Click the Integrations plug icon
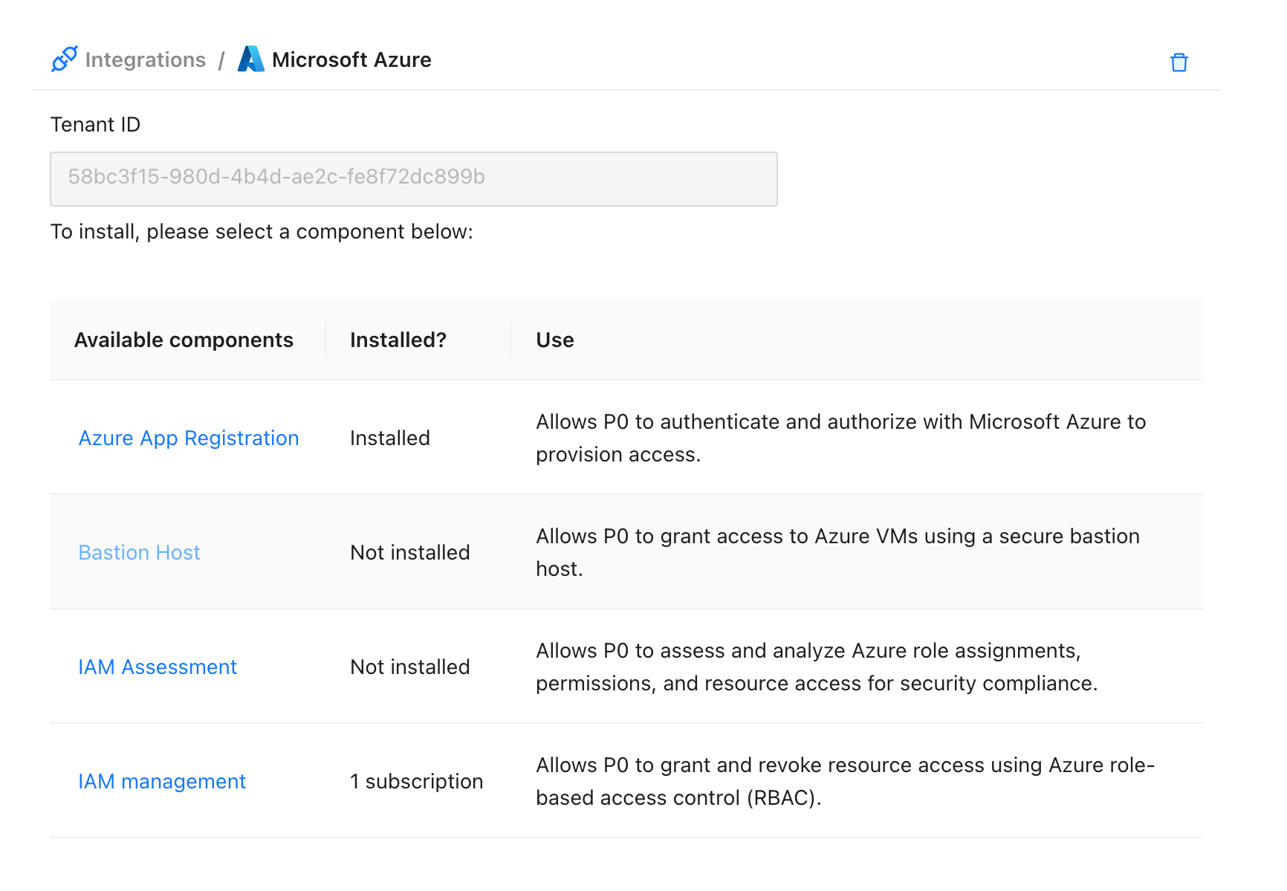The width and height of the screenshot is (1287, 891). [x=65, y=59]
